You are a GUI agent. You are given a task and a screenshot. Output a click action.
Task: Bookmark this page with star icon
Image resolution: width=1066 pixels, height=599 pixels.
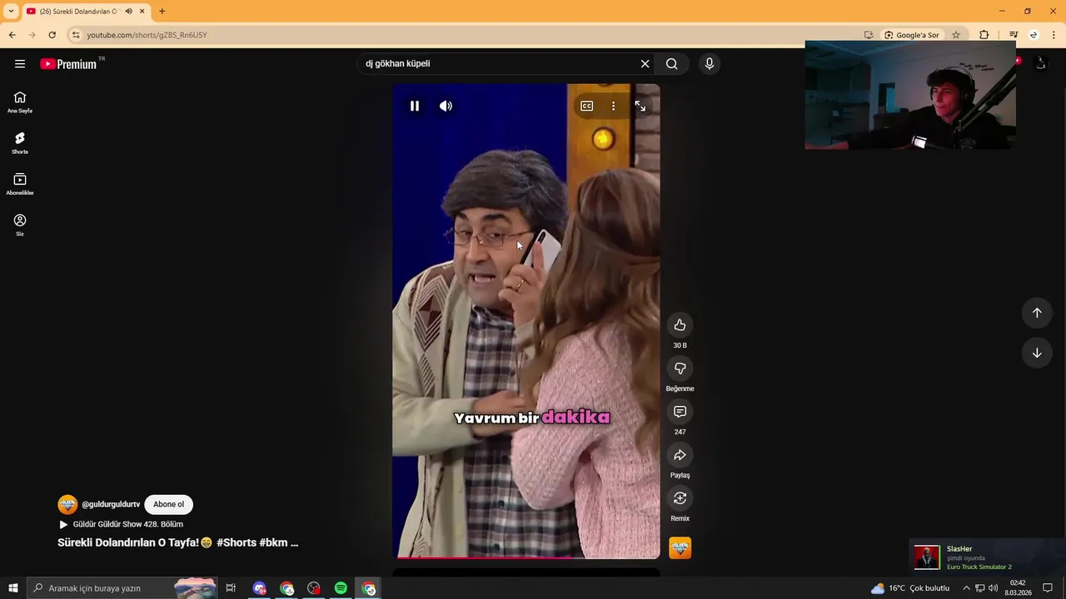(x=956, y=35)
